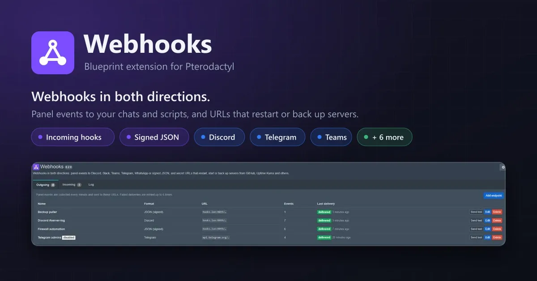Click the "Signed JSON" feature pill
537x281 pixels.
pyautogui.click(x=154, y=137)
